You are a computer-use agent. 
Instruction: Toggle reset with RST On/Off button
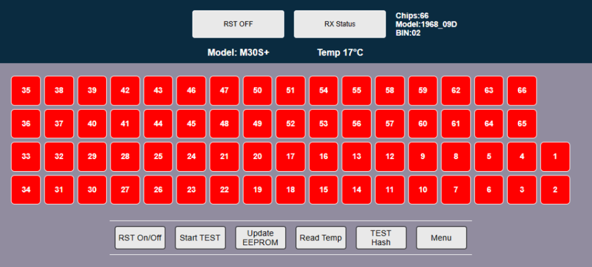(x=140, y=238)
